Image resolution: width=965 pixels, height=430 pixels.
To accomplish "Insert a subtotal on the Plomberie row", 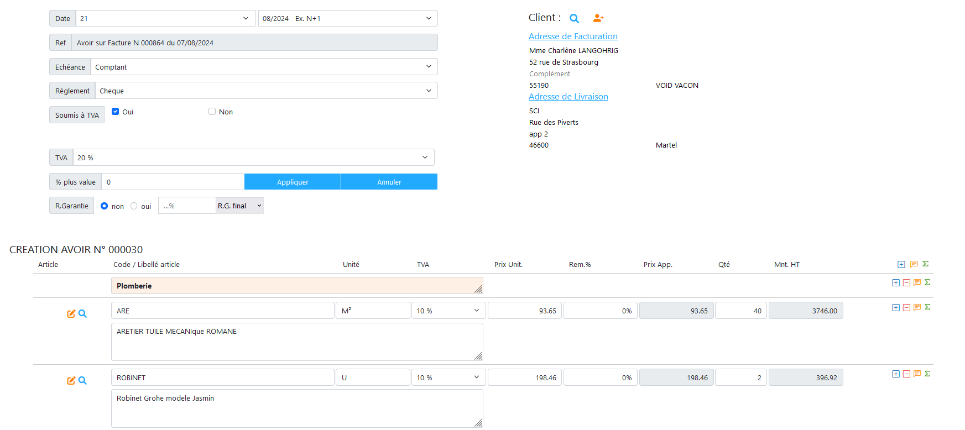I will pos(927,282).
